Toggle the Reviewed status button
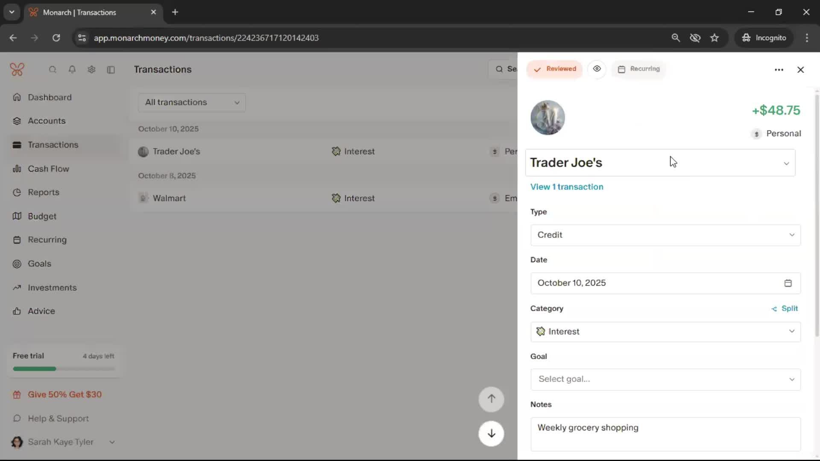The width and height of the screenshot is (820, 461). click(554, 69)
